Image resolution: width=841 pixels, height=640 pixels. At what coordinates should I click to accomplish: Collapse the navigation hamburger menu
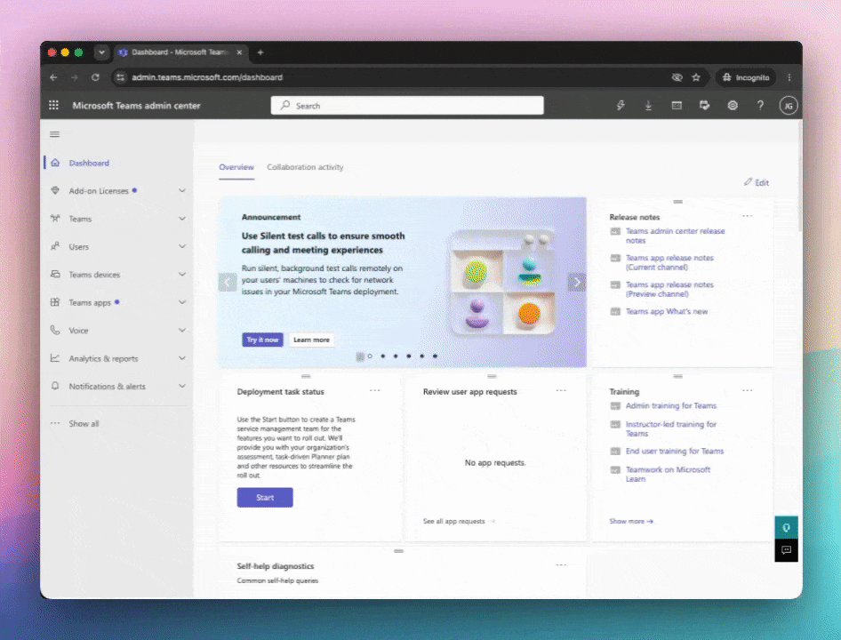click(x=55, y=134)
